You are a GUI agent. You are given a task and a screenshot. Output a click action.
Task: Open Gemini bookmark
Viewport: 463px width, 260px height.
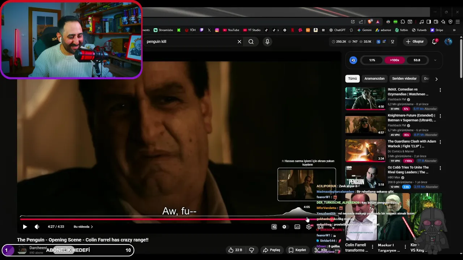(364, 30)
